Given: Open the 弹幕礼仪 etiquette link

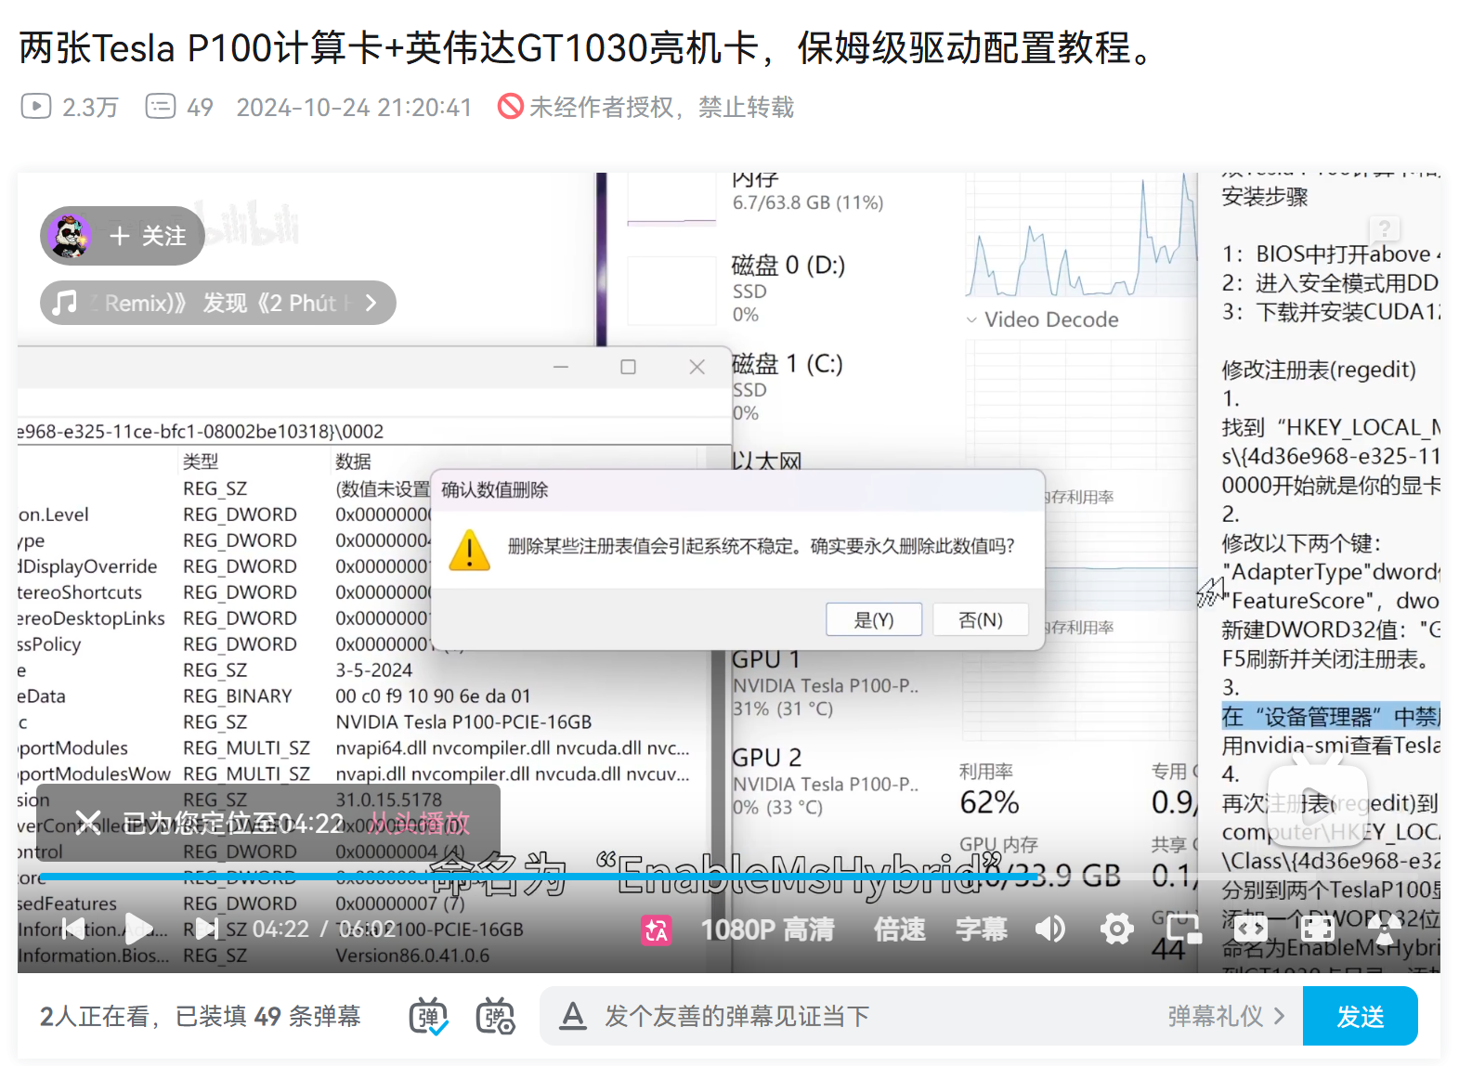Looking at the screenshot, I should 1226,1017.
